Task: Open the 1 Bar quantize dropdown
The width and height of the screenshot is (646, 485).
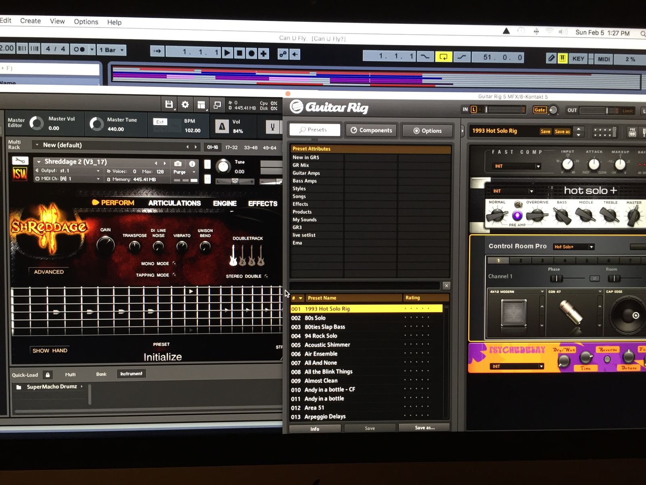Action: pyautogui.click(x=112, y=50)
